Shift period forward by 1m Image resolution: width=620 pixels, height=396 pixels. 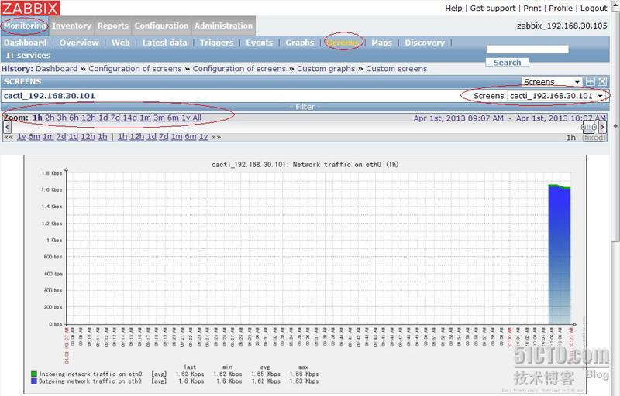[x=177, y=137]
